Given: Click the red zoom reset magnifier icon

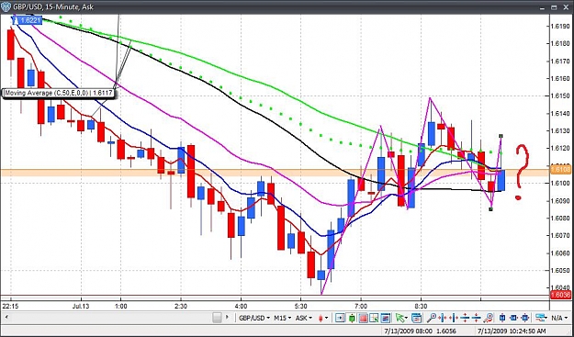Looking at the screenshot, I should [x=489, y=318].
